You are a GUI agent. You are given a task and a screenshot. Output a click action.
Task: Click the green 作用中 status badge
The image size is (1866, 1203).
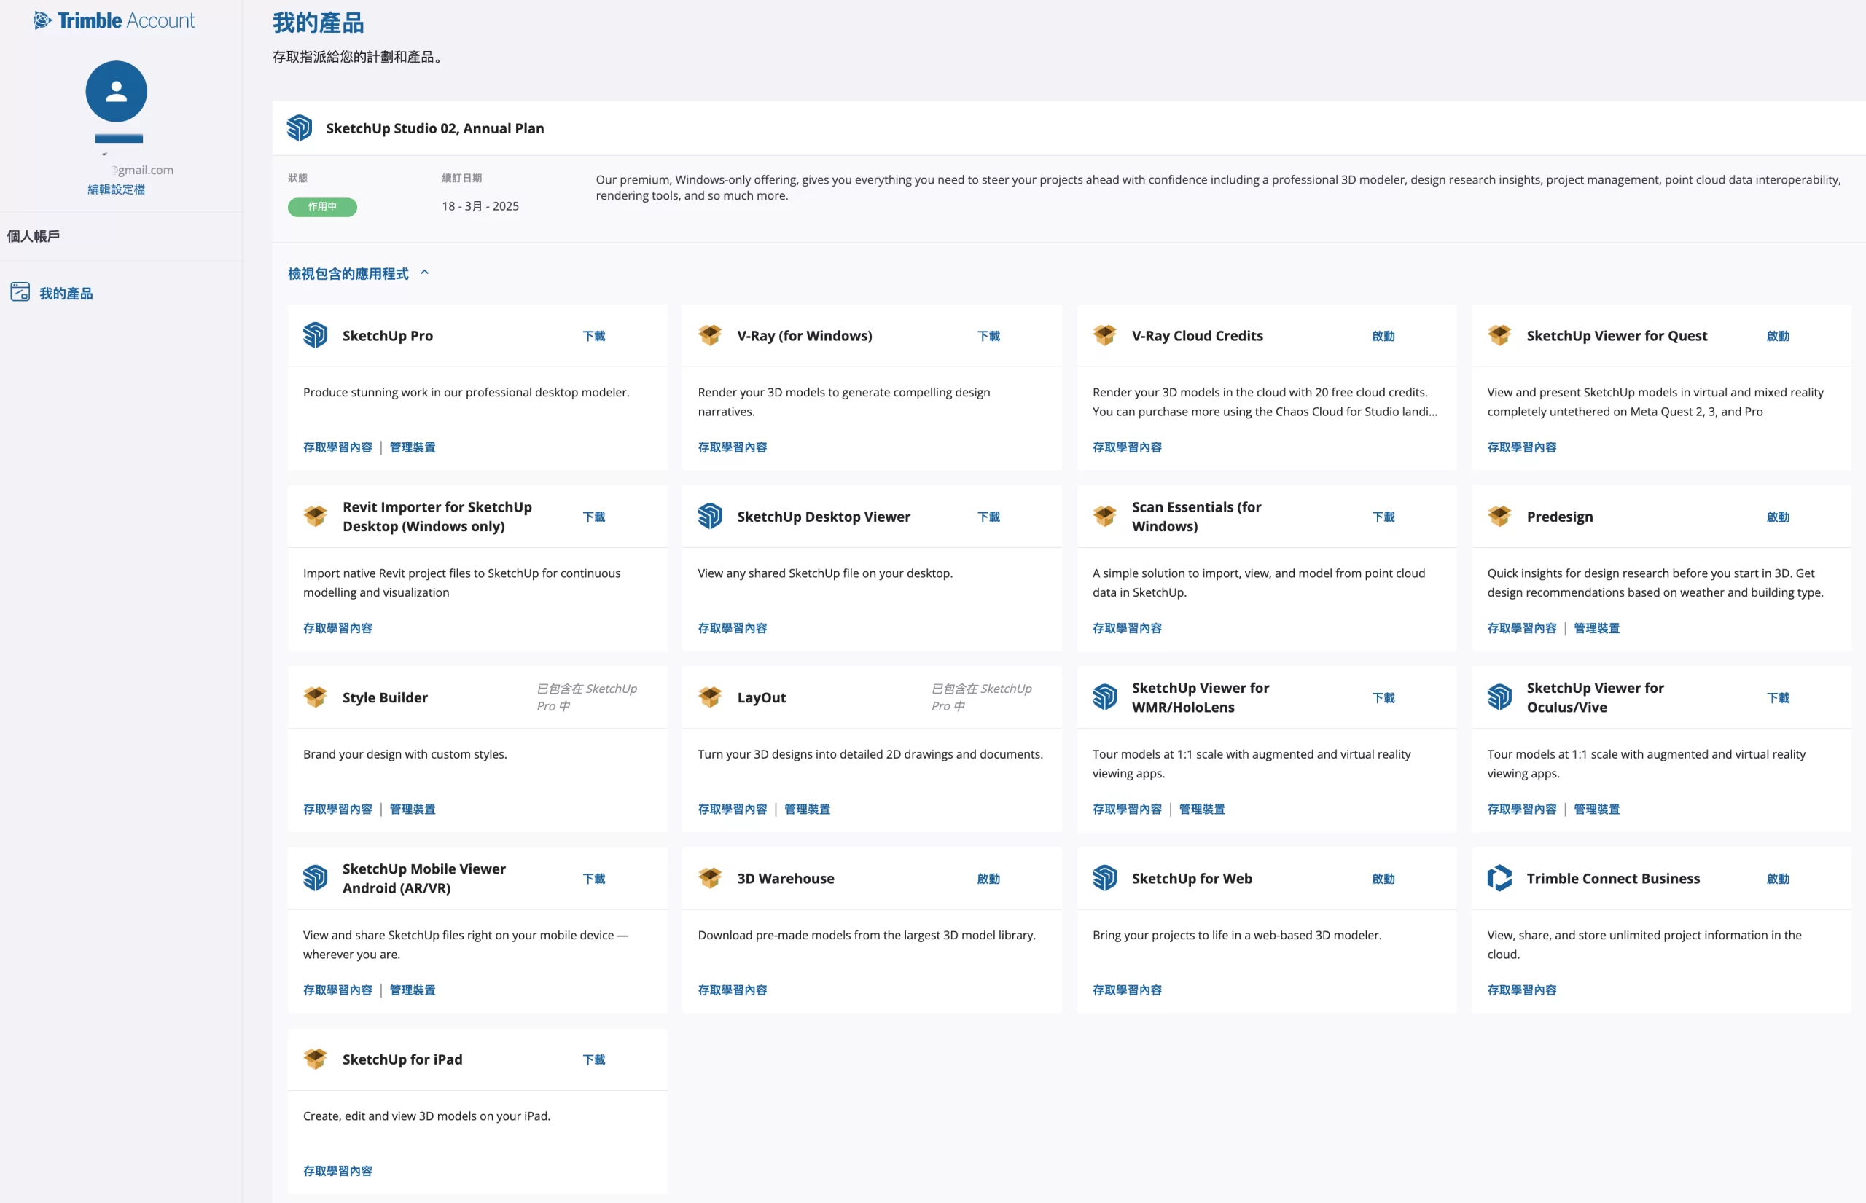point(322,207)
